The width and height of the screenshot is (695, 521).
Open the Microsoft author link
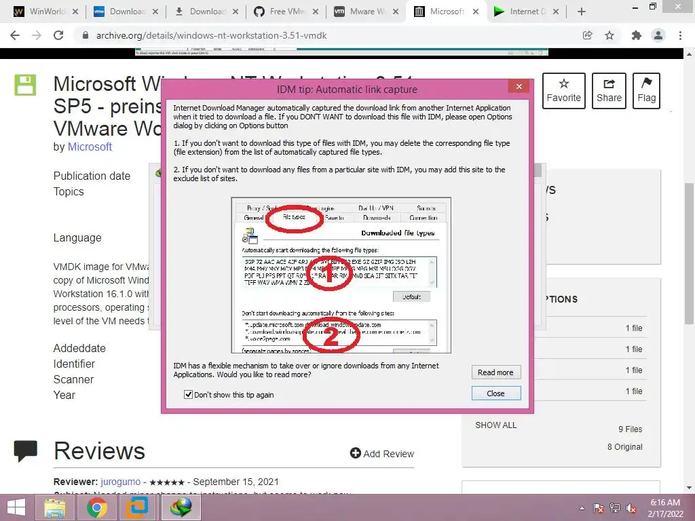pyautogui.click(x=90, y=147)
